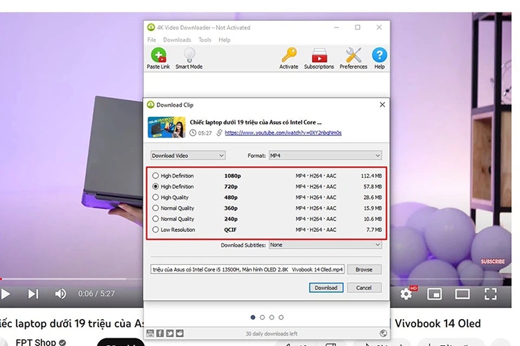Click the Download button
Image resolution: width=520 pixels, height=346 pixels.
pyautogui.click(x=326, y=288)
